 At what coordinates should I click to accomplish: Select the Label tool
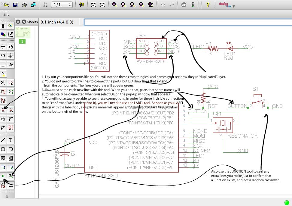11,176
